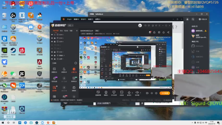Collapse the 工具箱 toolbox section
The width and height of the screenshot is (222, 125).
point(76,63)
